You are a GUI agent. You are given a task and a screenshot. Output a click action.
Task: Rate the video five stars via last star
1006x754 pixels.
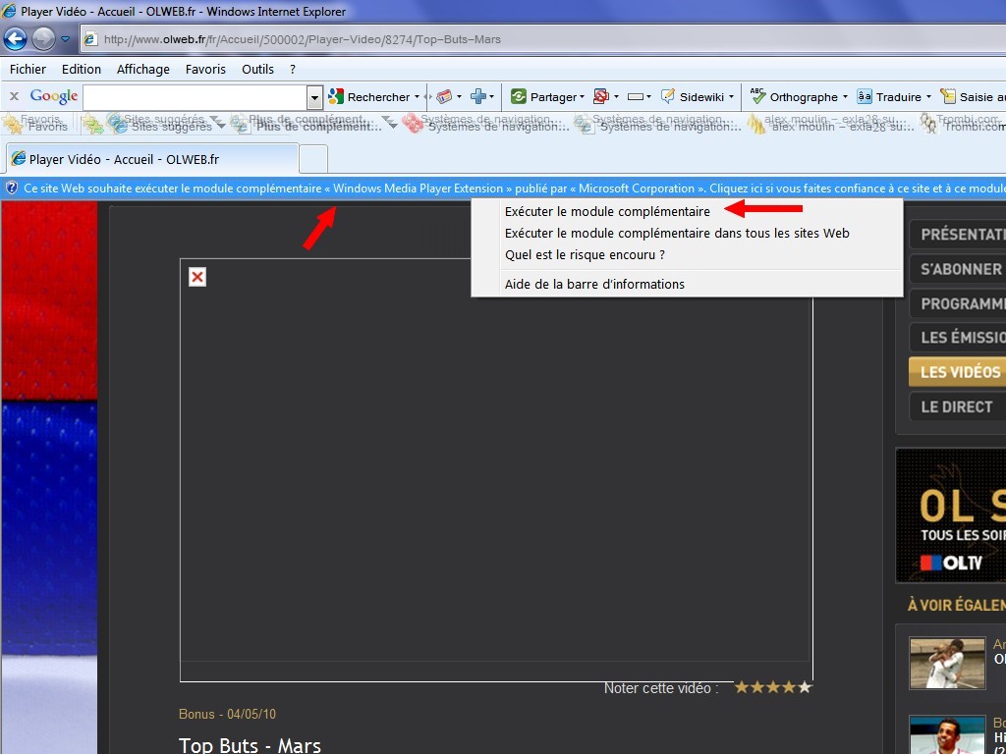806,688
